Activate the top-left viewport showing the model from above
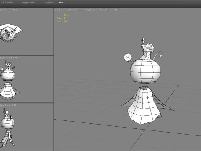Image resolution: width=201 pixels, height=151 pixels. [x=27, y=31]
